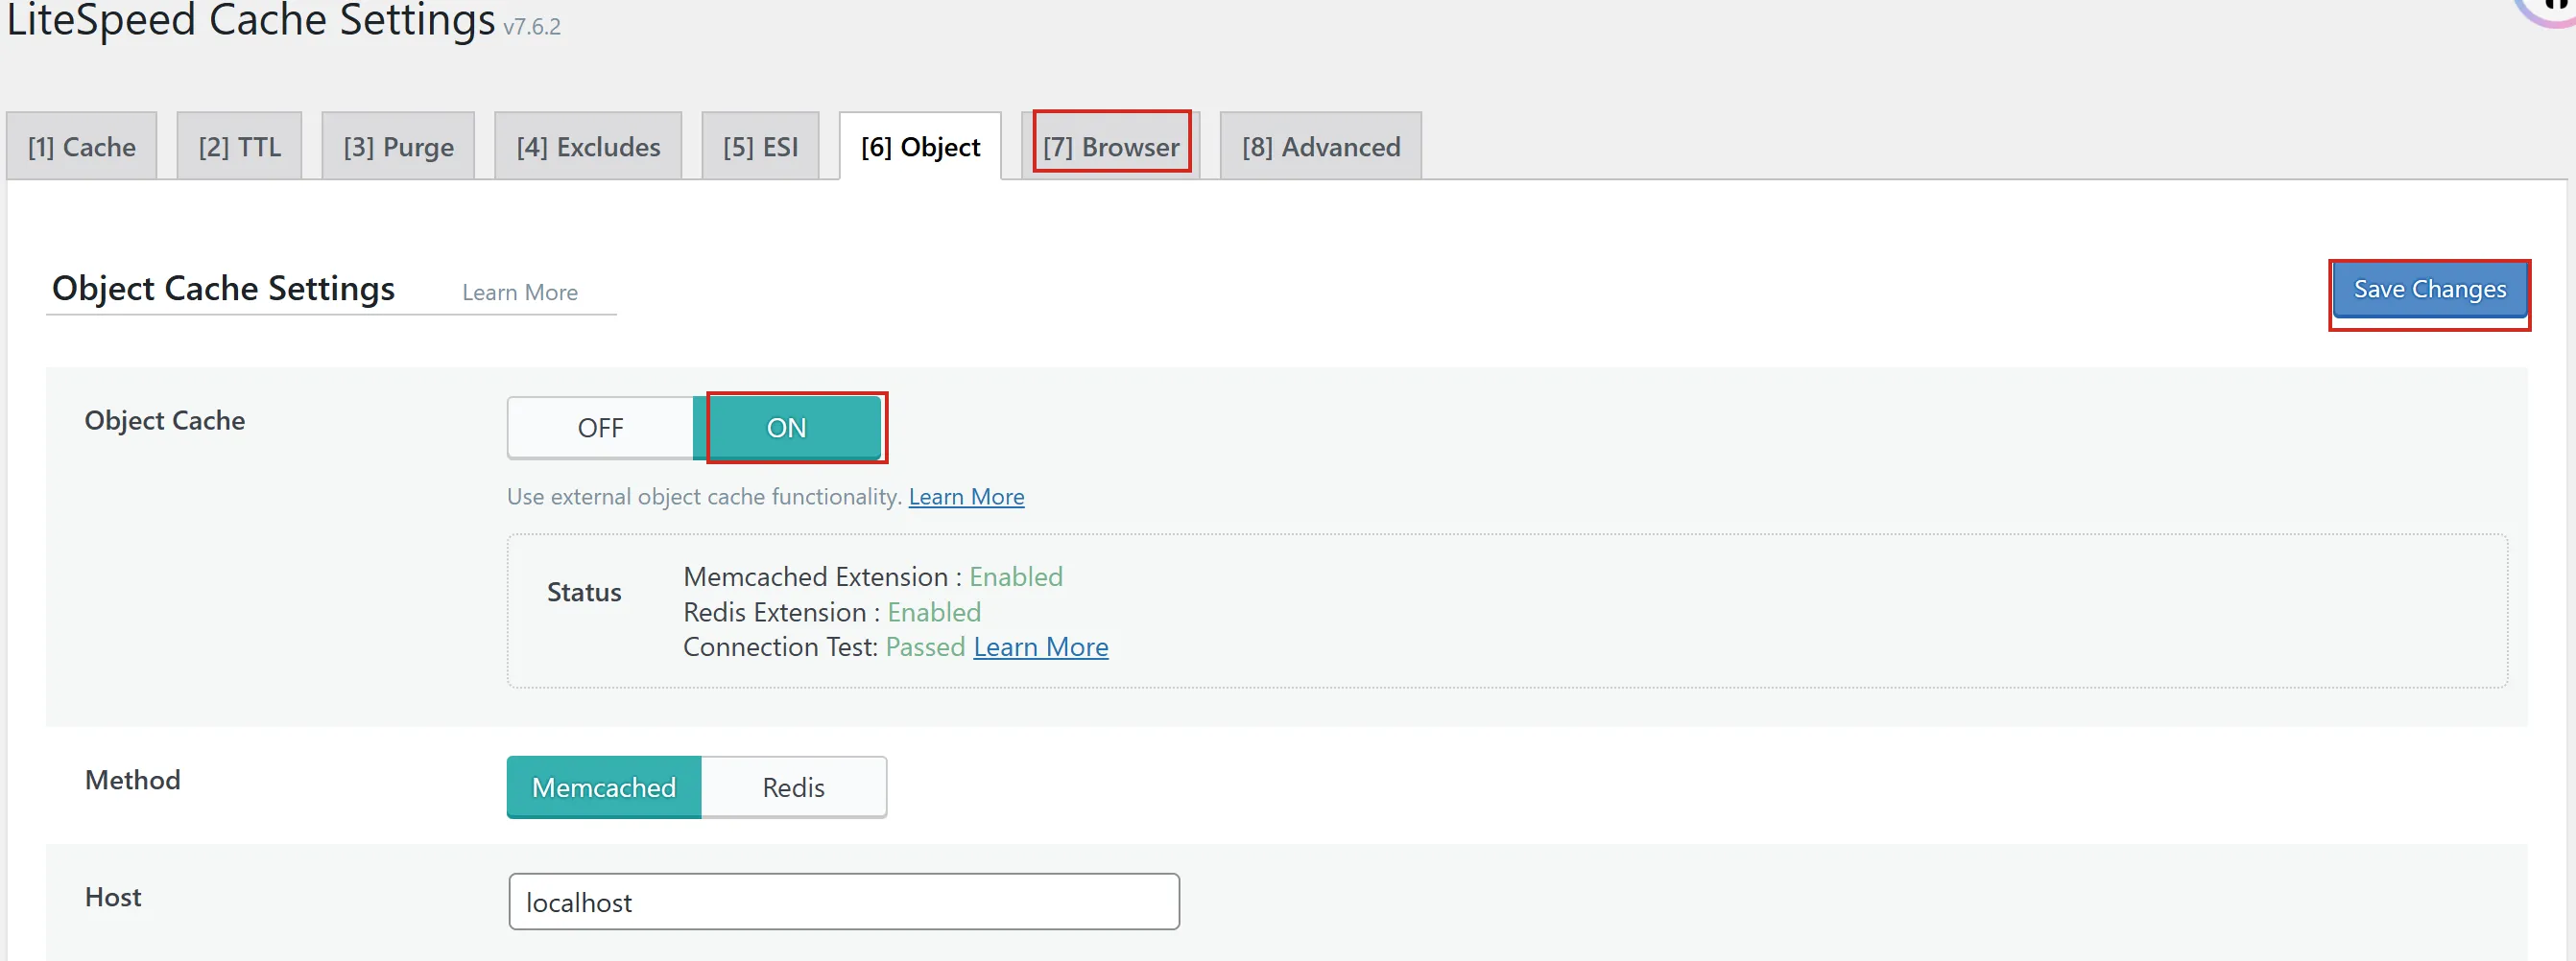
Task: Follow Learn More after external object cache description
Action: 966,497
